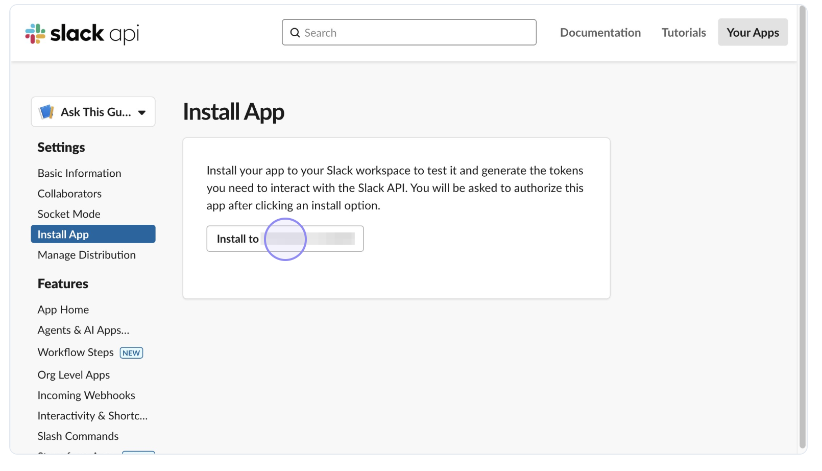The image size is (822, 471).
Task: Go to Slash Commands page
Action: point(78,436)
